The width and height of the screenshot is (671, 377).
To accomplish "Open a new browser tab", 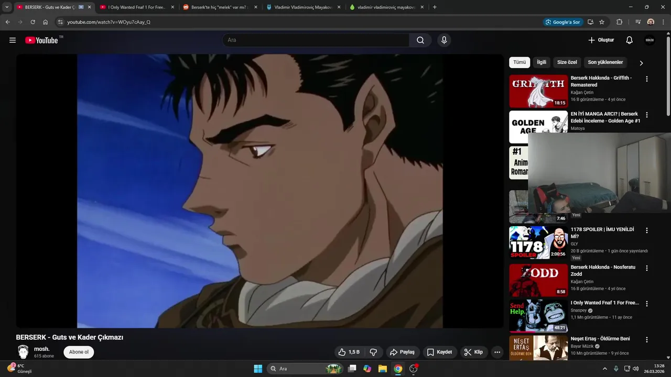I will click(x=435, y=7).
